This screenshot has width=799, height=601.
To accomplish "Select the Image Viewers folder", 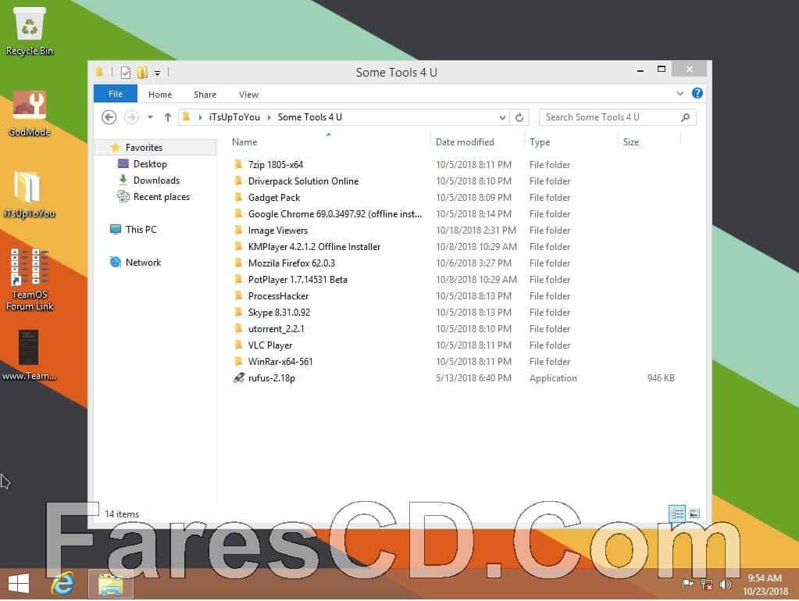I will point(278,231).
